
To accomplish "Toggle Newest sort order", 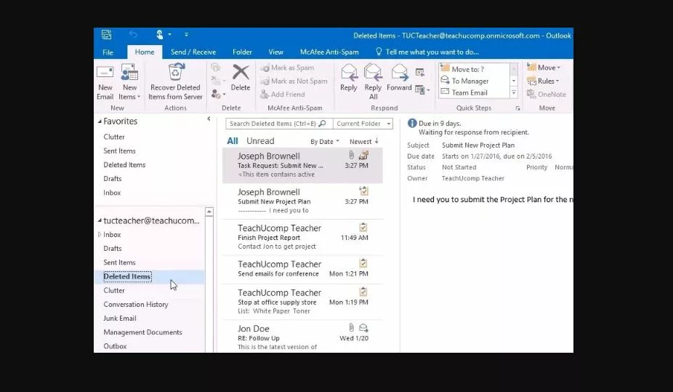I will 364,142.
